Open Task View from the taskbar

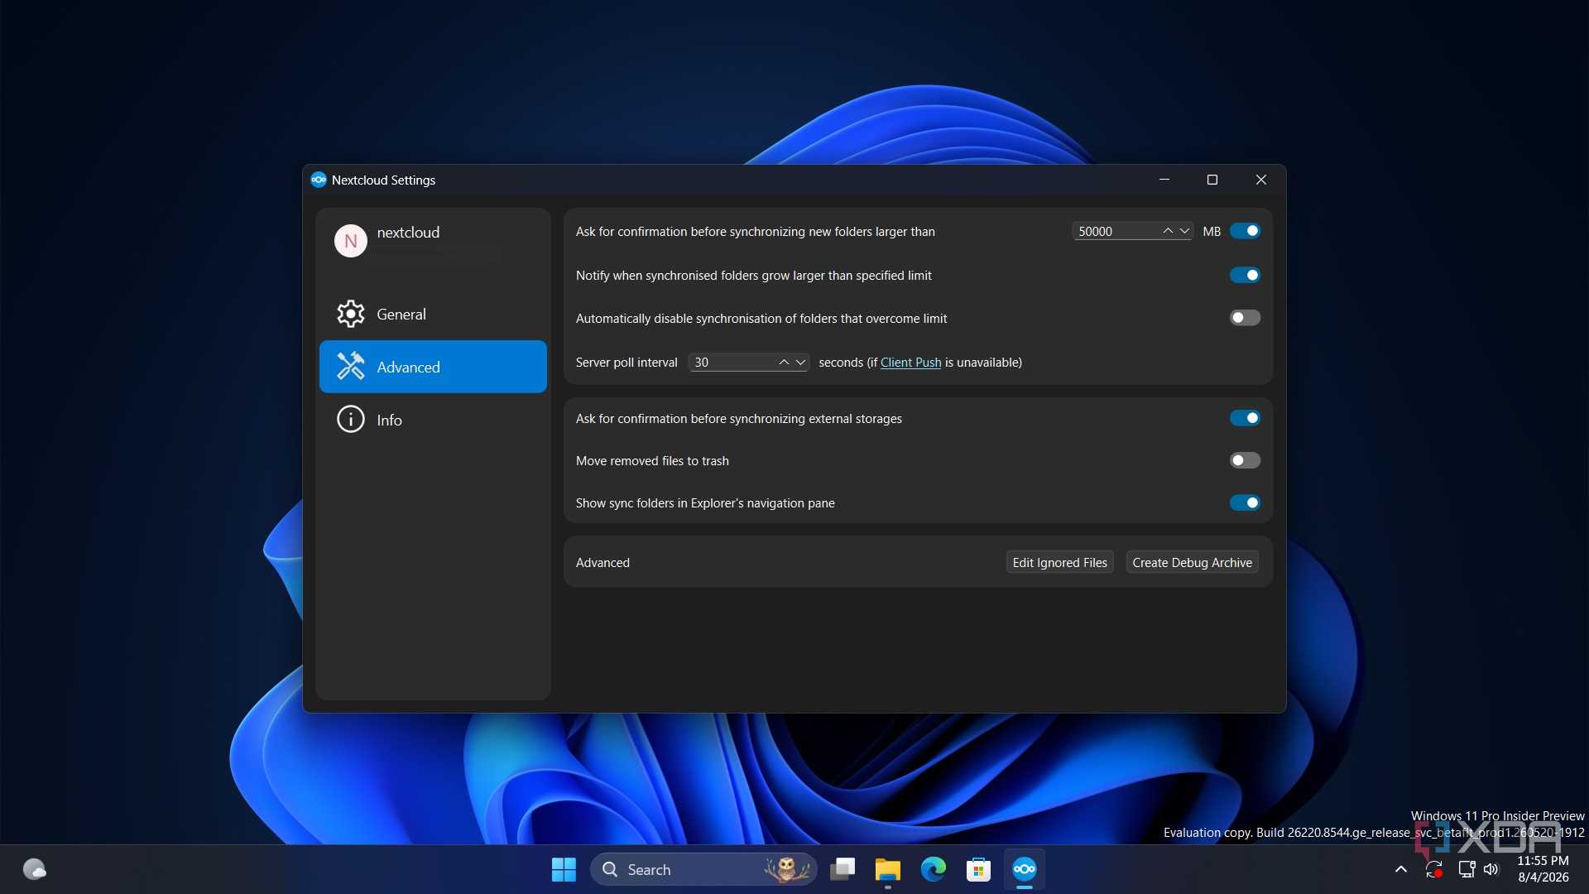click(843, 869)
